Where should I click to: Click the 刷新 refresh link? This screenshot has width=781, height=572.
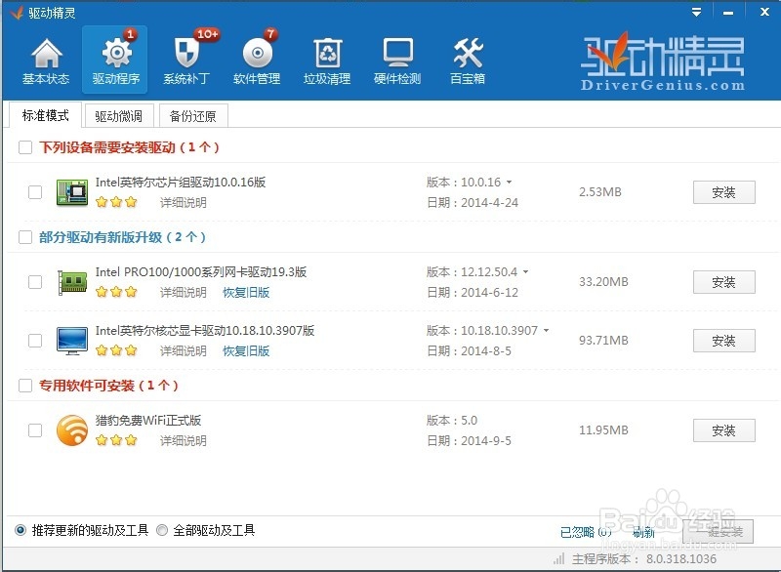point(643,532)
